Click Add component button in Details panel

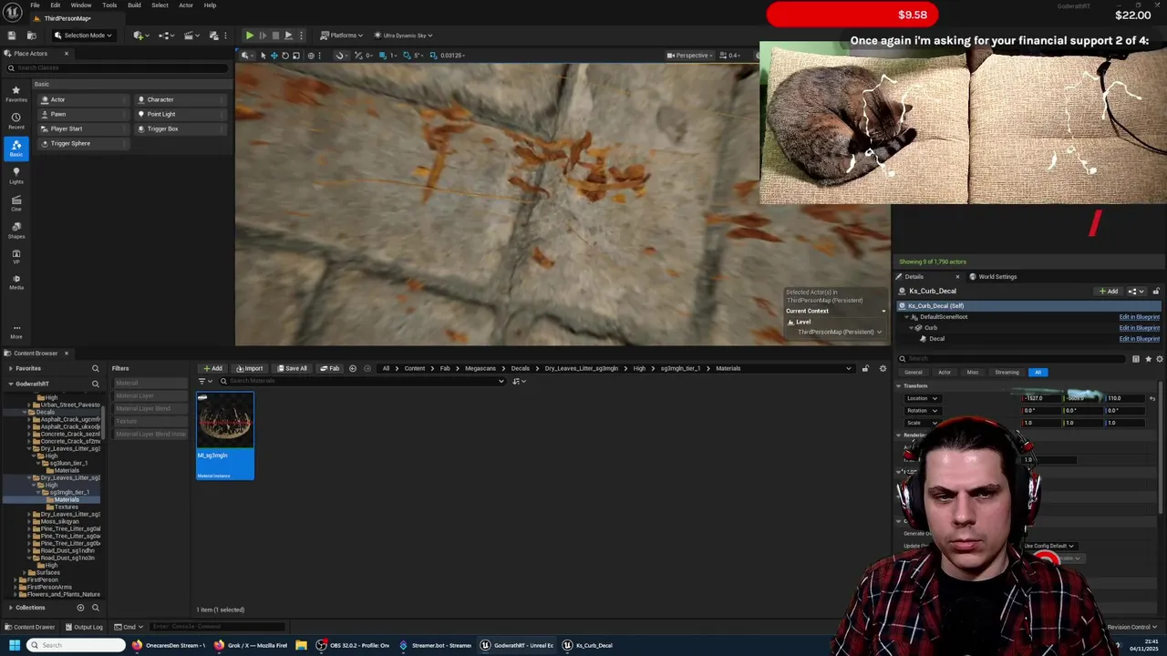(x=1109, y=292)
